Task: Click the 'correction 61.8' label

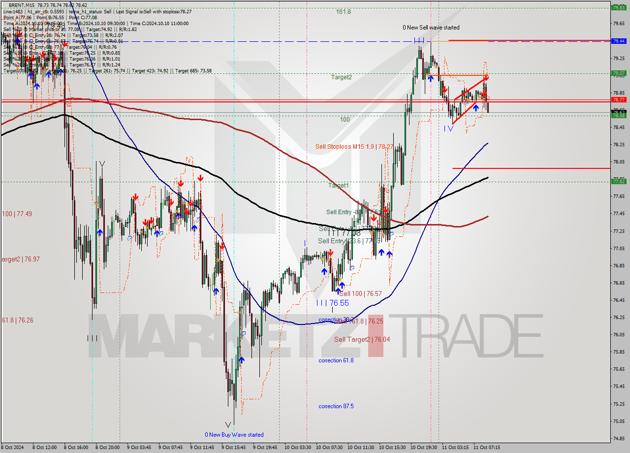Action: (336, 360)
